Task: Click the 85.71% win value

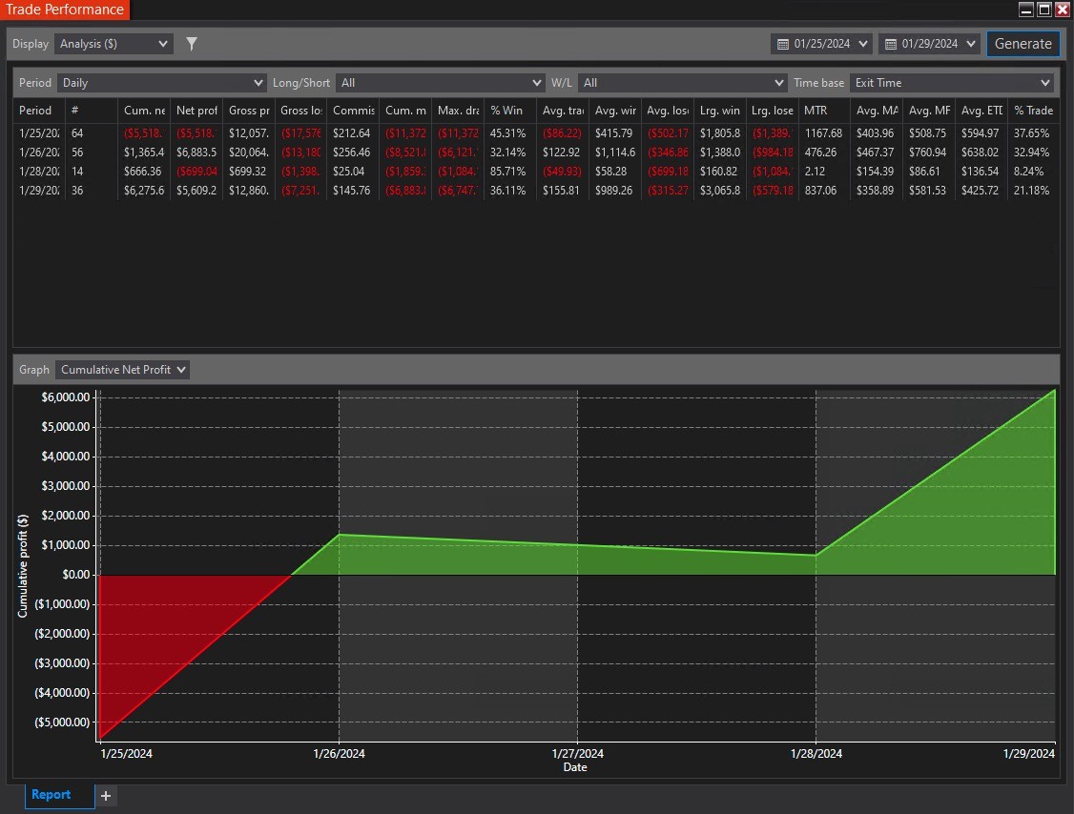Action: pyautogui.click(x=507, y=172)
